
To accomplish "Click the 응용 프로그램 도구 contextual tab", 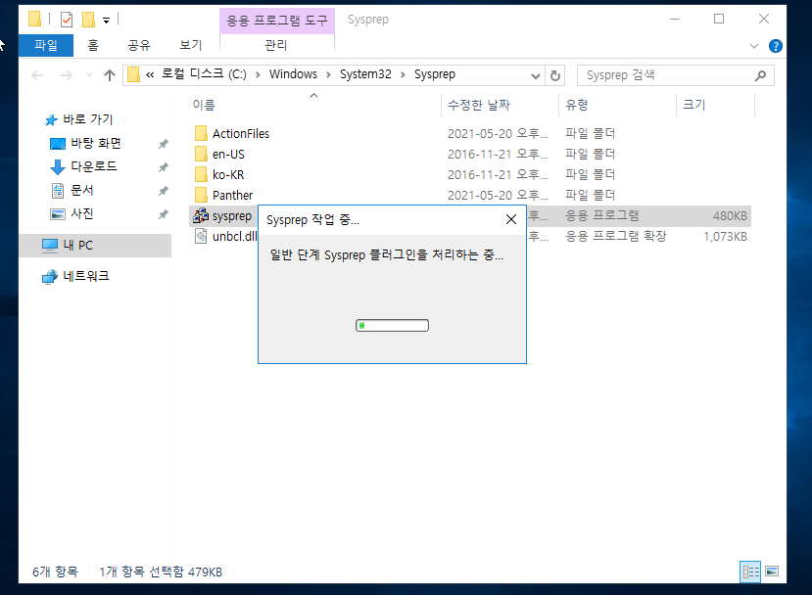I will click(277, 21).
